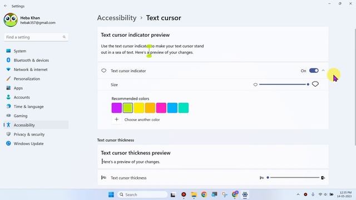Open second Chrome profile icon on taskbar
This screenshot has height=200, width=356.
coord(235,194)
